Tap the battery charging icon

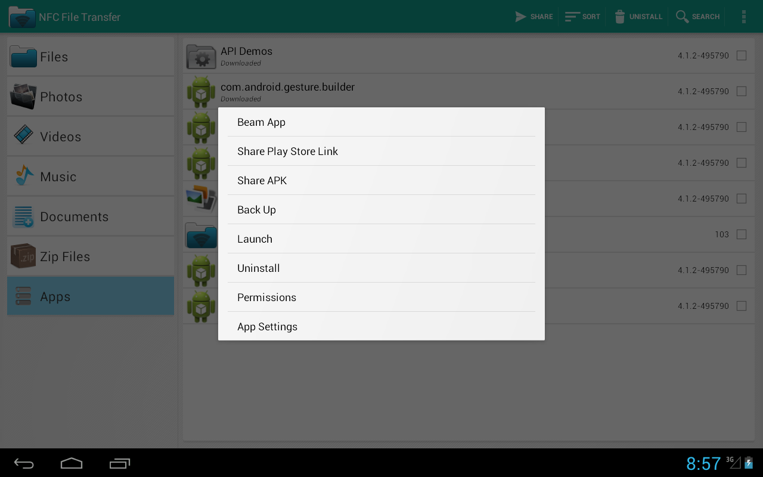(749, 463)
